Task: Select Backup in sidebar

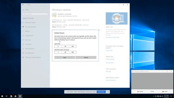Action: (27, 31)
